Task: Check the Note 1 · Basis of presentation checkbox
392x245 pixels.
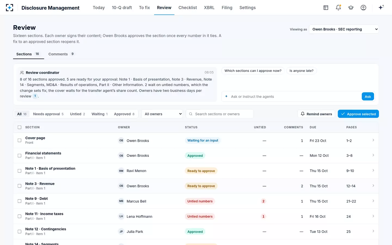Action: [19, 171]
